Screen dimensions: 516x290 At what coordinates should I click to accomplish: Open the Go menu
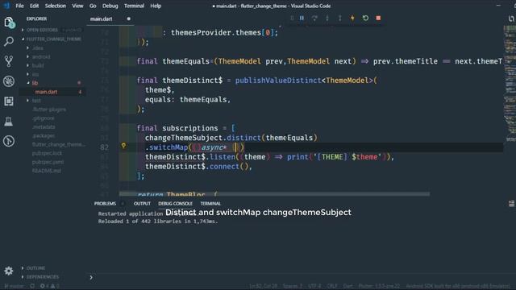coord(93,6)
